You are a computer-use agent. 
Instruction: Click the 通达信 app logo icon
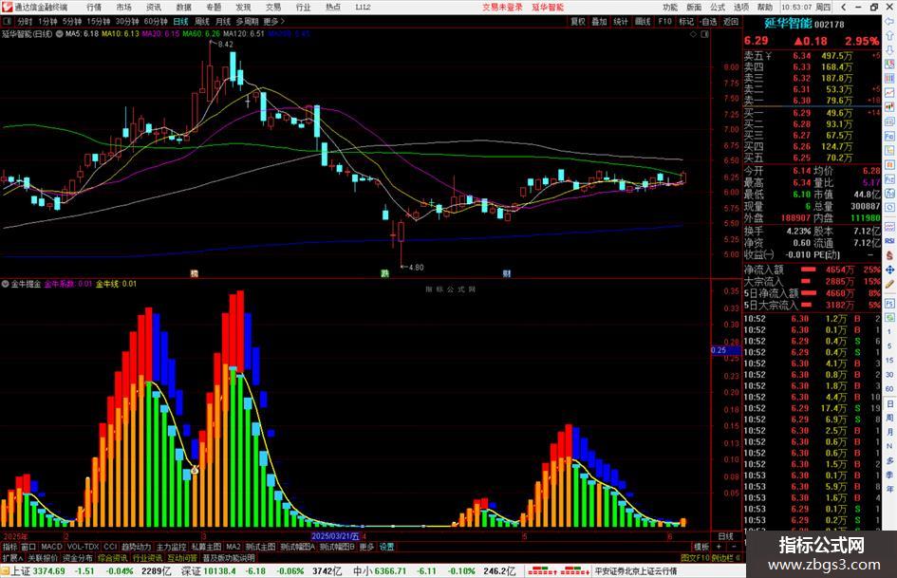click(7, 8)
